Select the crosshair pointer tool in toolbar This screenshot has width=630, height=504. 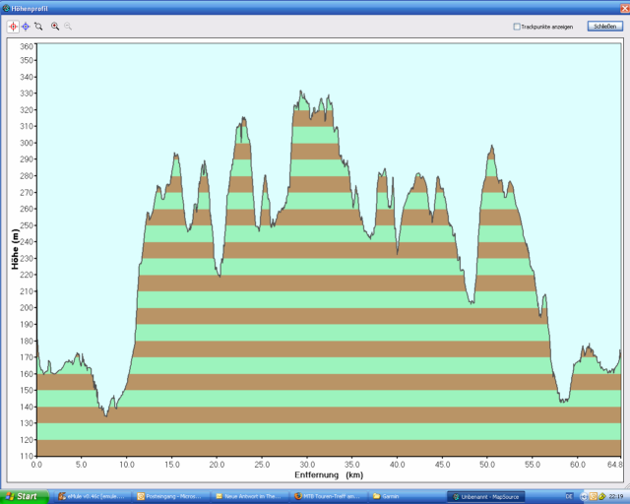[13, 27]
